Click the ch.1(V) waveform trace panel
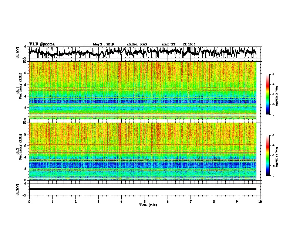Screen dimensions: 293x226 click(x=144, y=52)
